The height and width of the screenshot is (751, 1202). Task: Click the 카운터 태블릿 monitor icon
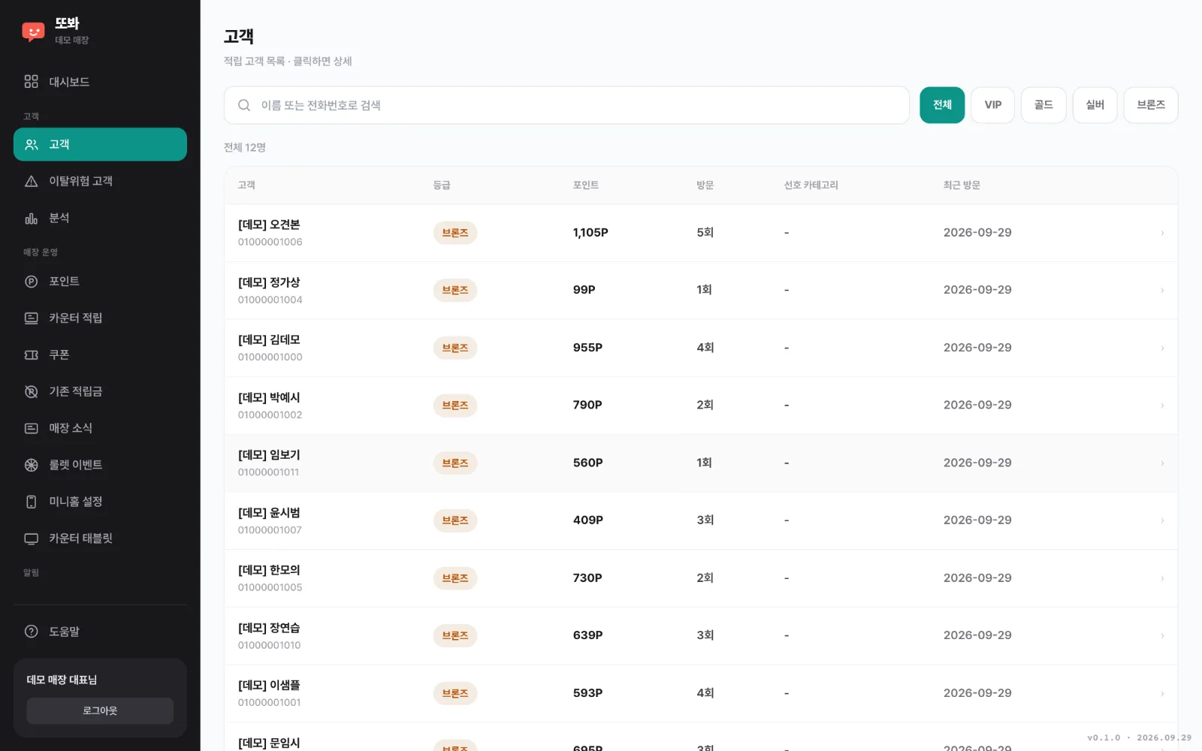[x=31, y=538]
